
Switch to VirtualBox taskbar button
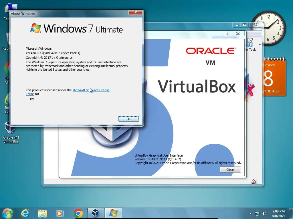click(96, 213)
